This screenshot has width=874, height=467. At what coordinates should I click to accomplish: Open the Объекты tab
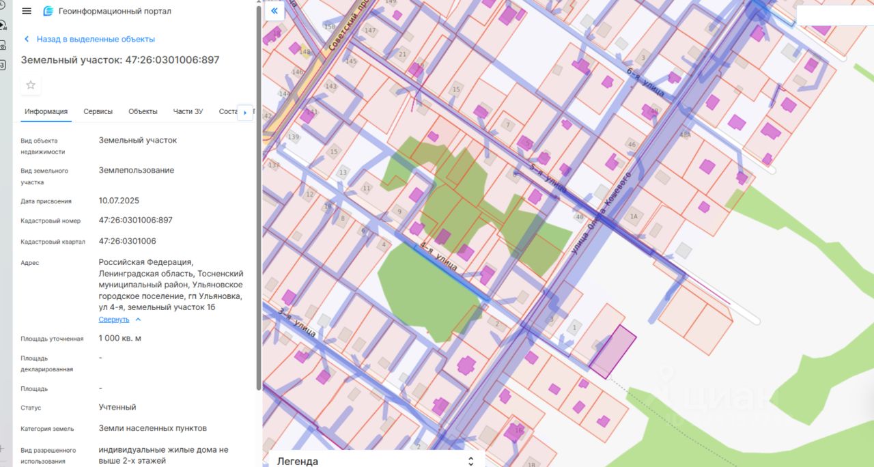pos(143,111)
